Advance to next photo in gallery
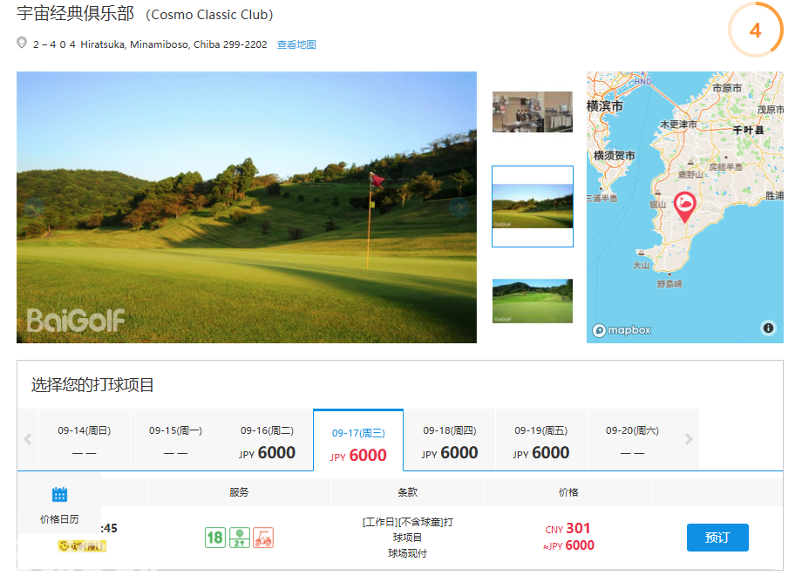Image resolution: width=802 pixels, height=582 pixels. (x=459, y=207)
